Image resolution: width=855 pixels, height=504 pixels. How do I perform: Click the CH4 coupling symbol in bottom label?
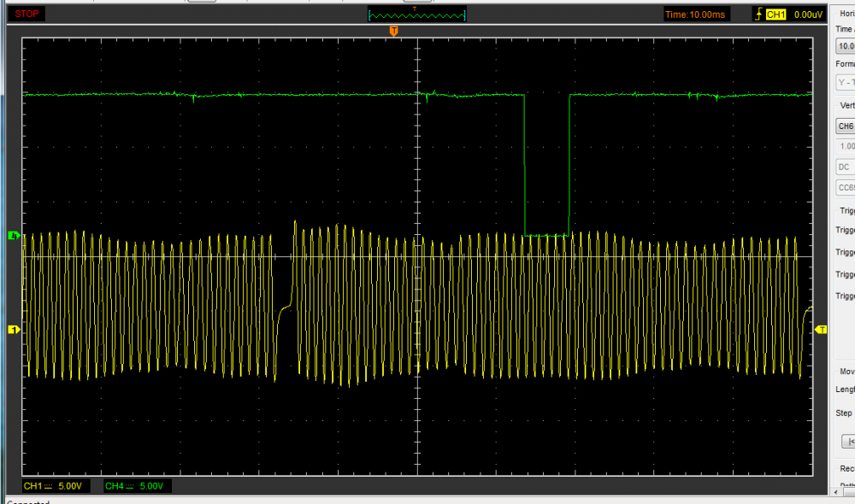point(132,486)
